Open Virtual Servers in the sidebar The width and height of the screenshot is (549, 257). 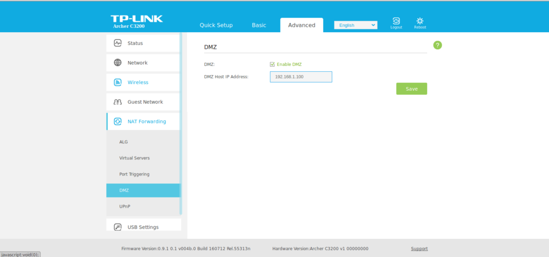click(135, 158)
